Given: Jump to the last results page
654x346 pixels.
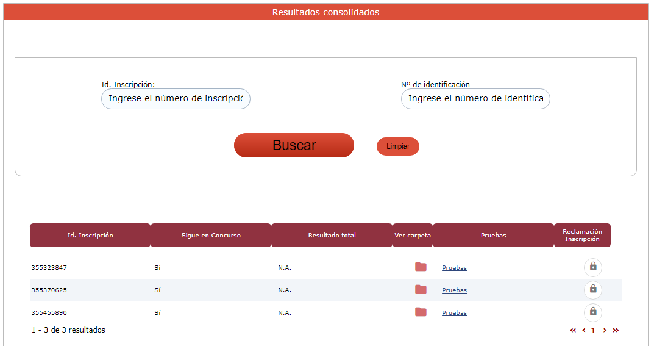Looking at the screenshot, I should click(x=616, y=330).
